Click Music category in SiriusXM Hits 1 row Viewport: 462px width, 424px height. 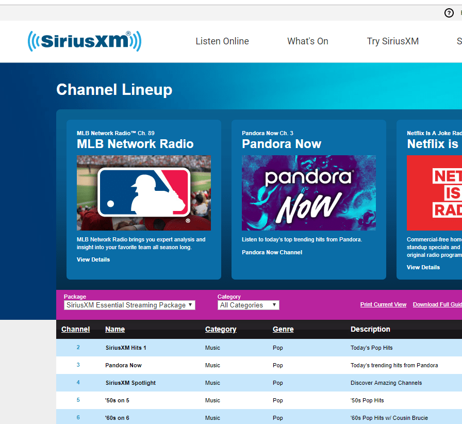point(212,348)
